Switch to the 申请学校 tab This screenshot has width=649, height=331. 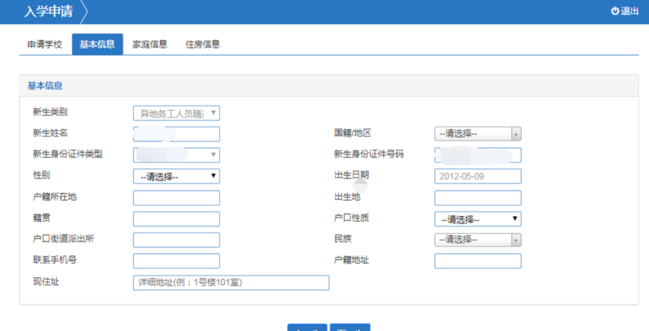[44, 44]
